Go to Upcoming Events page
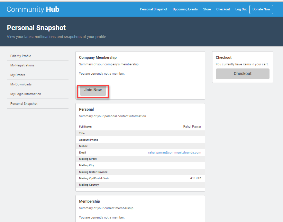Viewport: 283px width, 222px height. coord(185,9)
